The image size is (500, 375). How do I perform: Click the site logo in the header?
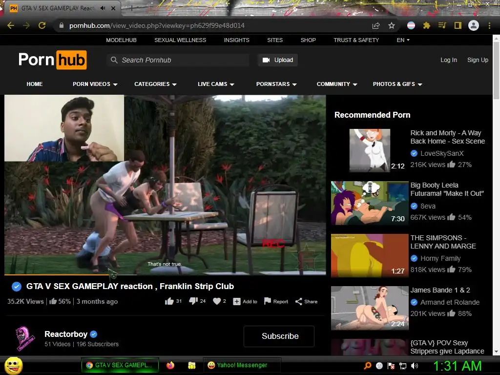pos(53,60)
